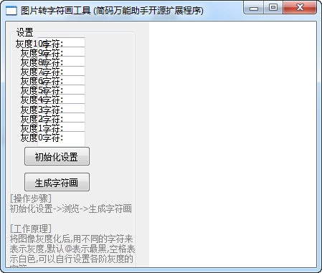Click the 生成字符画 button
Image resolution: width=322 pixels, height=273 pixels.
[x=57, y=182]
